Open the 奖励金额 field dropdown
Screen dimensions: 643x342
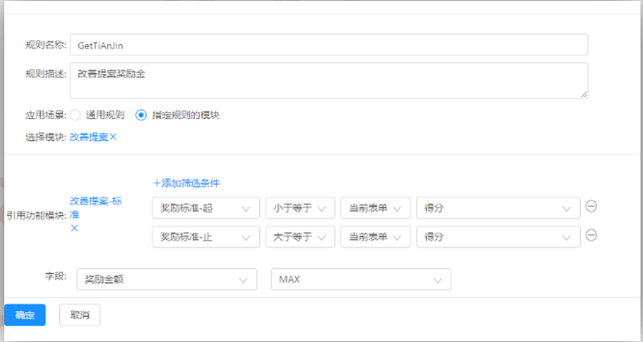pos(166,279)
